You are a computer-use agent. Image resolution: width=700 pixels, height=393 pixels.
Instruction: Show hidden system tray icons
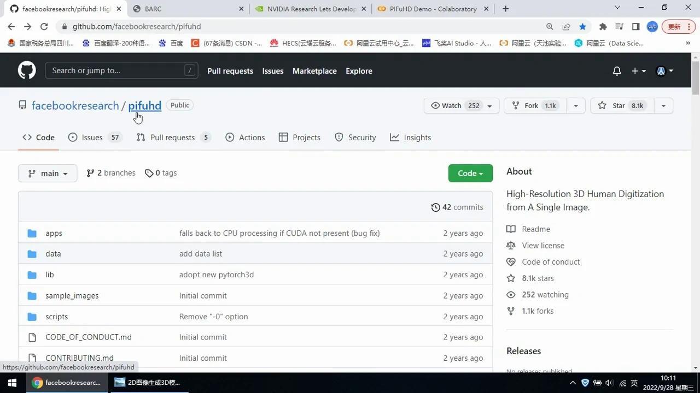[573, 383]
